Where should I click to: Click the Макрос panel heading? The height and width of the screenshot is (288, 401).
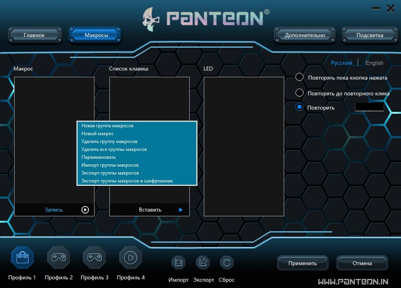point(23,69)
